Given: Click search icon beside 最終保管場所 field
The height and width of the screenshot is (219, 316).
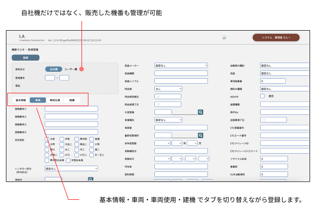Looking at the screenshot, I should pos(200,135).
